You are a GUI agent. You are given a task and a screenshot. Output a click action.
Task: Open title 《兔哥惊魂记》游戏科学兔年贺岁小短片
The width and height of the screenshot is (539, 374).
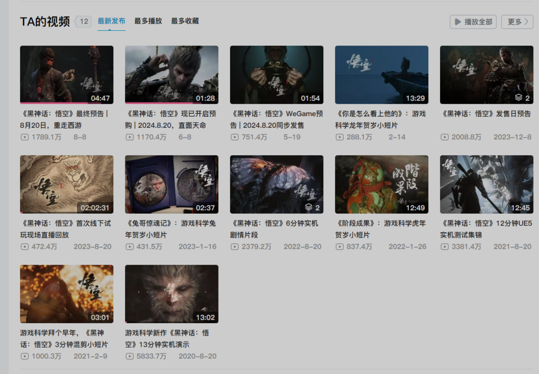pyautogui.click(x=171, y=229)
